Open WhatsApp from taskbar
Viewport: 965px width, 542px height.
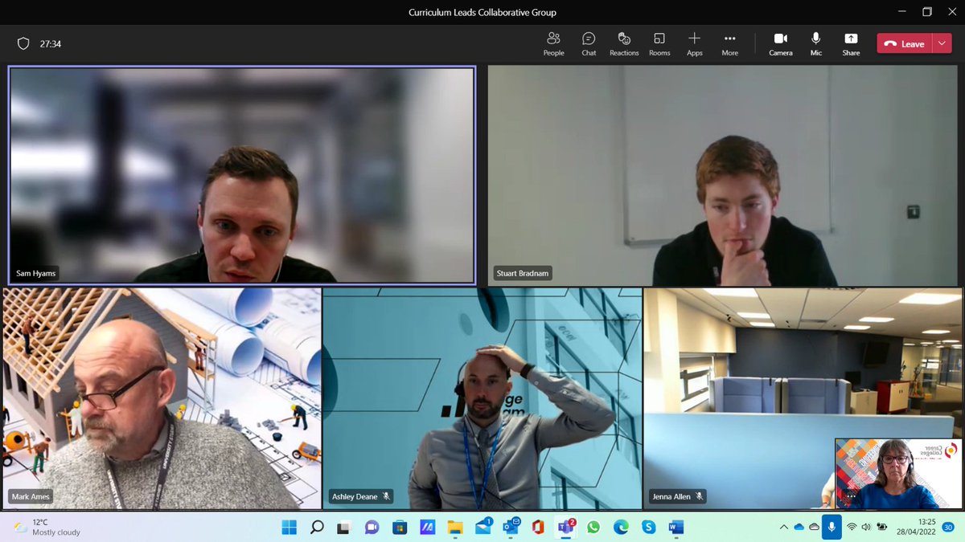coord(593,527)
